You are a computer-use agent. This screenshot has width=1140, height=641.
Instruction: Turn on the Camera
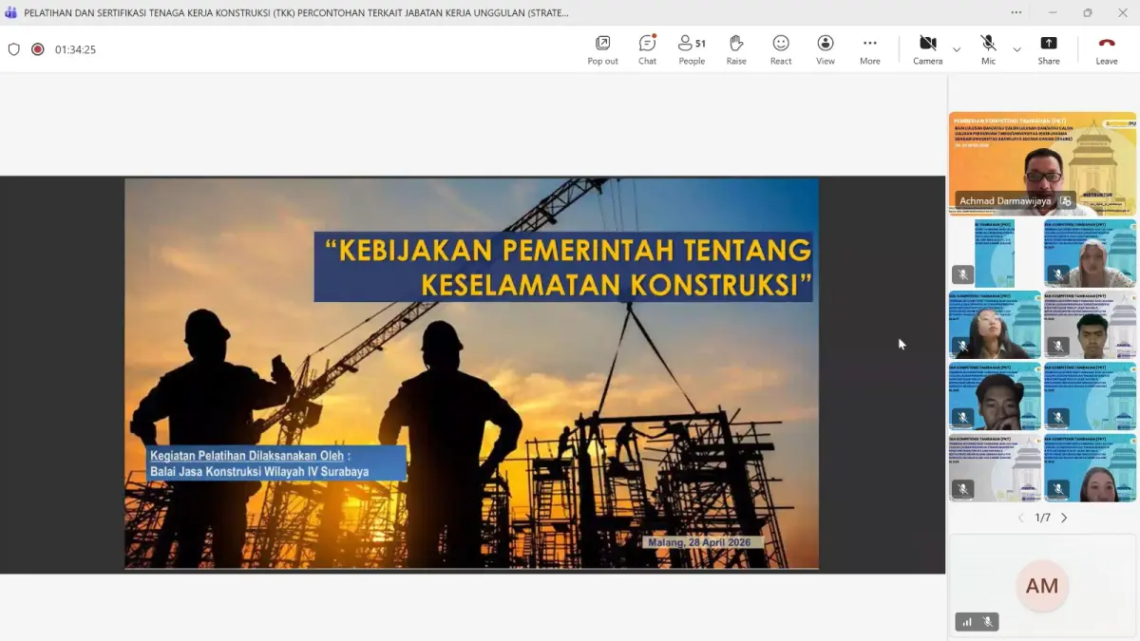(928, 49)
